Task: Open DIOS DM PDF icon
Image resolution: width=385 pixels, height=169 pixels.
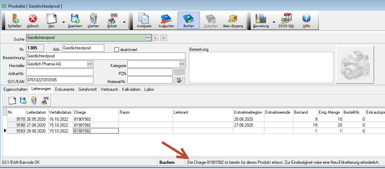Action: pyautogui.click(x=286, y=21)
